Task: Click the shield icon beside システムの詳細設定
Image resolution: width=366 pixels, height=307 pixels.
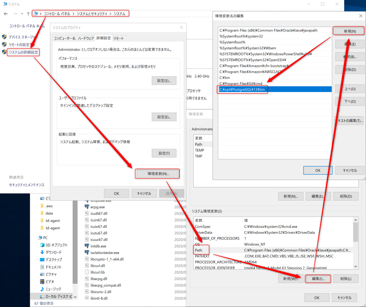Action: (x=4, y=52)
